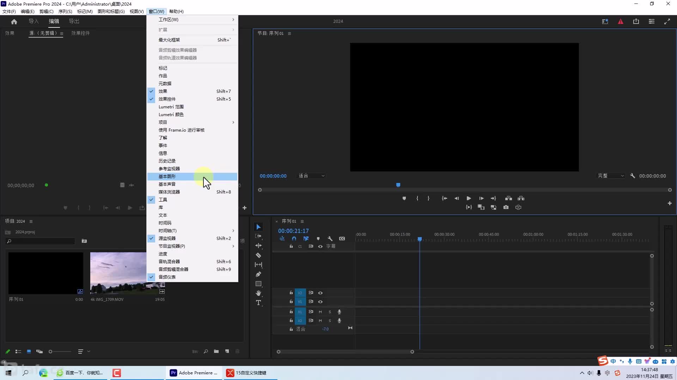Switch project panel to list view
The image size is (677, 380).
pos(18,351)
